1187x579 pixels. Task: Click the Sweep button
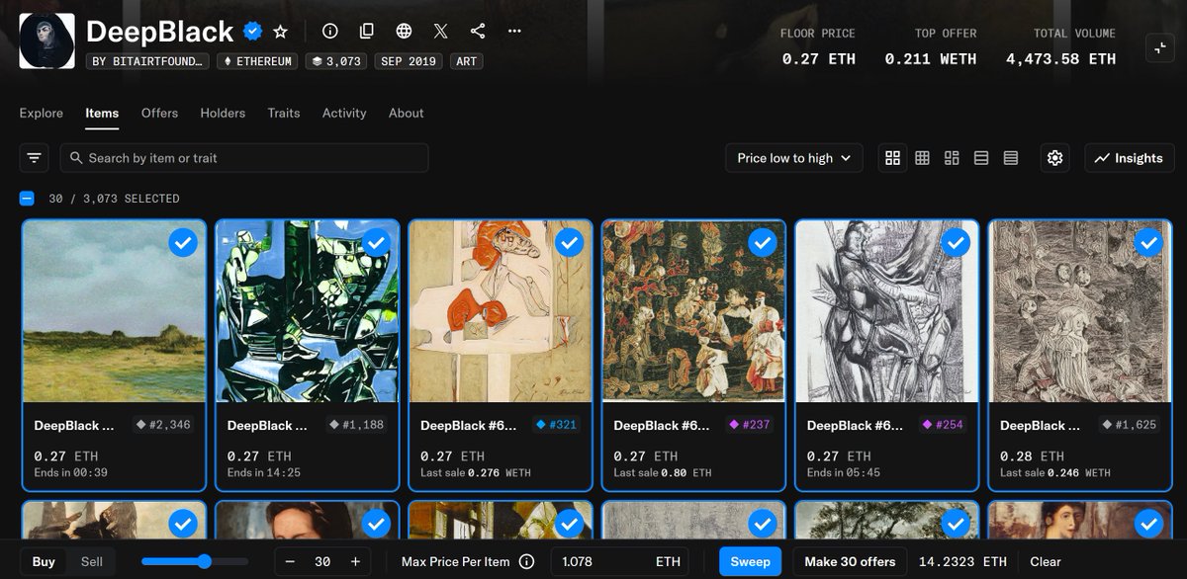click(750, 561)
